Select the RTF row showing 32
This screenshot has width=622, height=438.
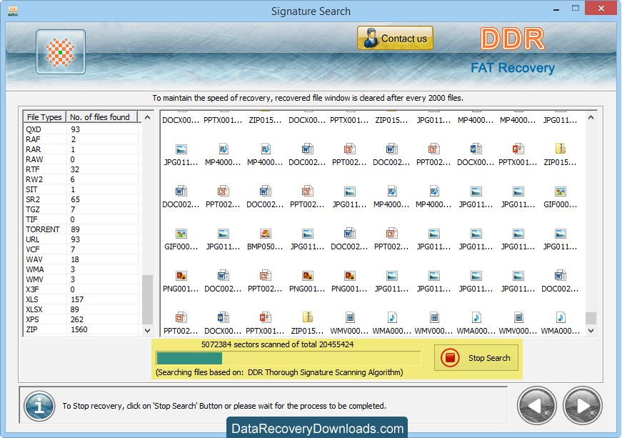[x=82, y=169]
